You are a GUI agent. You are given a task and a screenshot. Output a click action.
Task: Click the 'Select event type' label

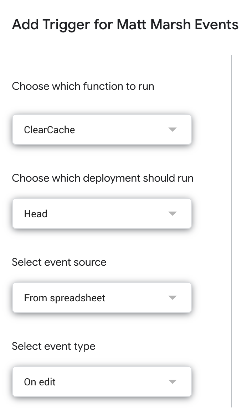pyautogui.click(x=53, y=346)
